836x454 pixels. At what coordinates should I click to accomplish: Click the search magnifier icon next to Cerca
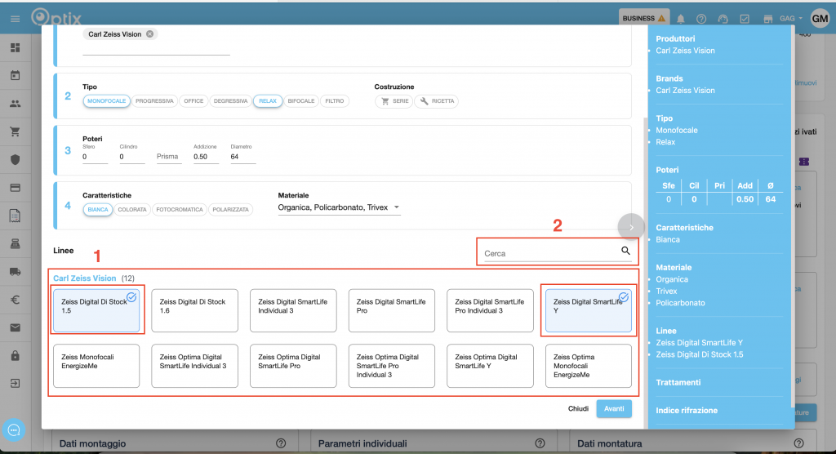point(625,251)
